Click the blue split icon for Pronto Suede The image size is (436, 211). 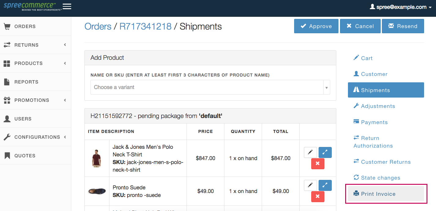click(x=325, y=185)
